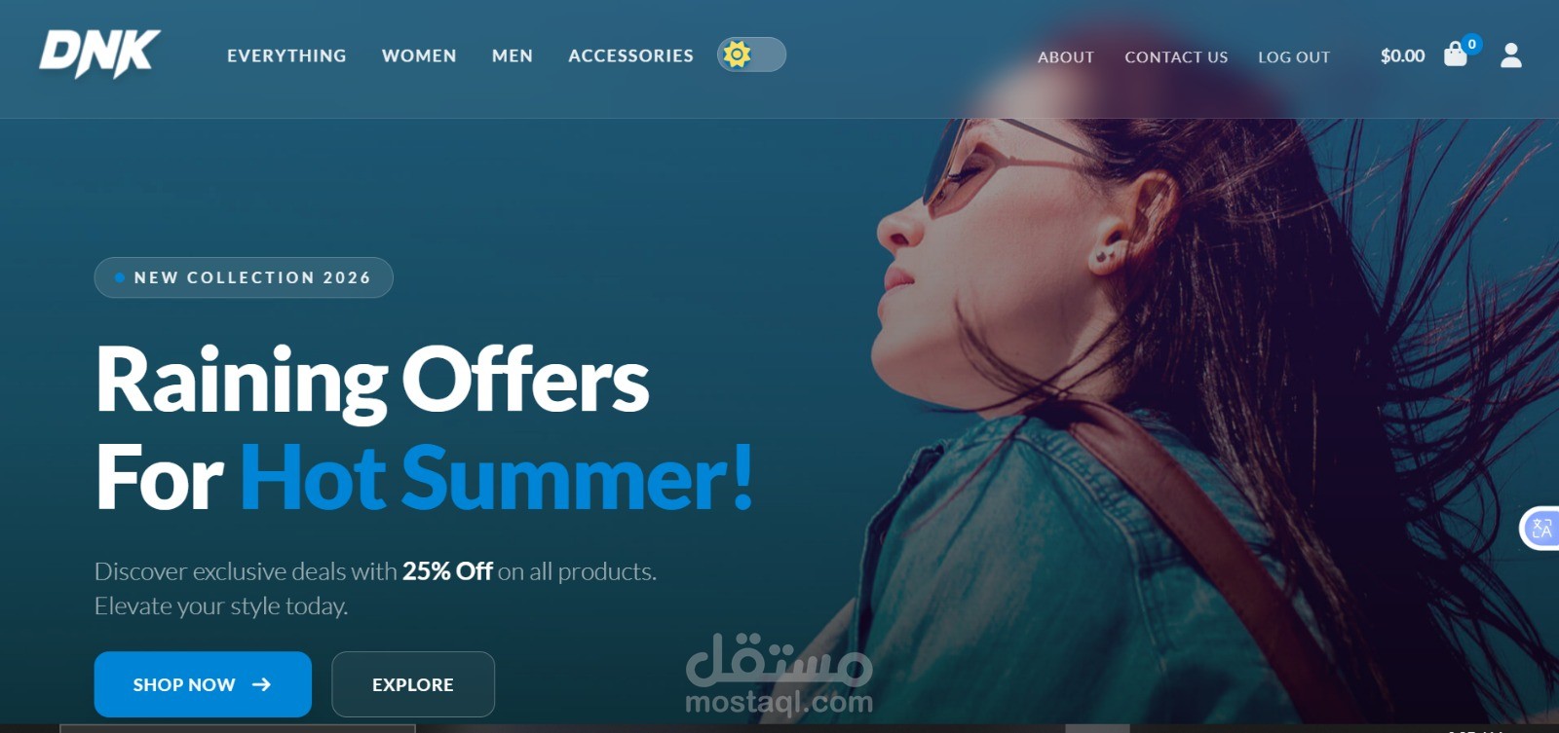Image resolution: width=1559 pixels, height=733 pixels.
Task: Click the Explore button
Action: 413,684
